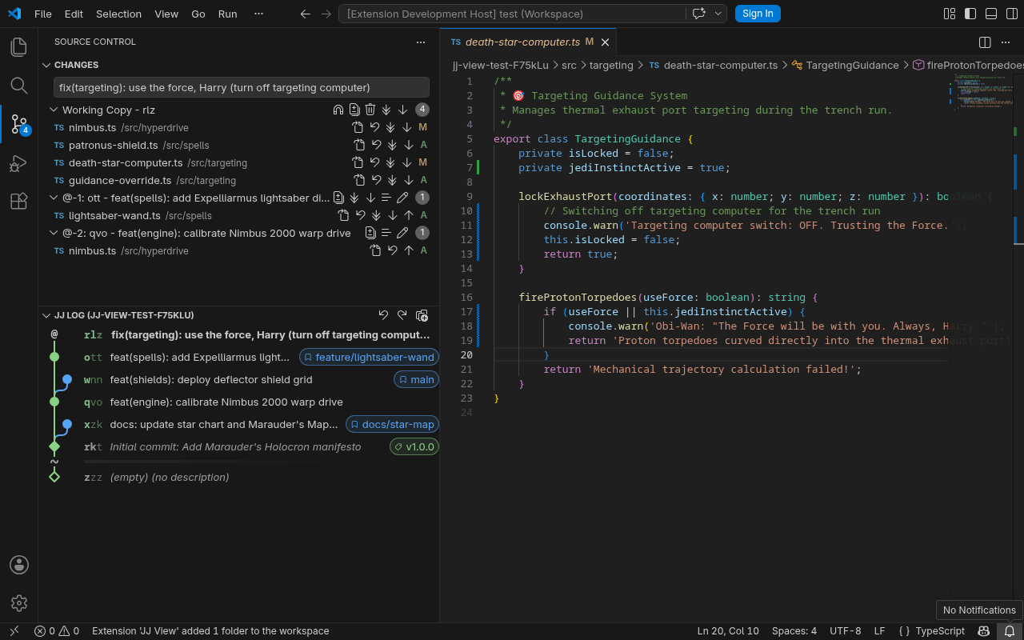This screenshot has height=640, width=1024.
Task: Open the Selection menu
Action: coord(118,14)
